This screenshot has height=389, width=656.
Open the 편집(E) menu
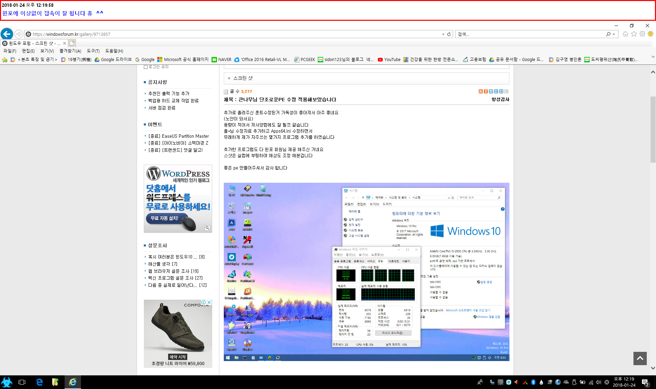[28, 51]
